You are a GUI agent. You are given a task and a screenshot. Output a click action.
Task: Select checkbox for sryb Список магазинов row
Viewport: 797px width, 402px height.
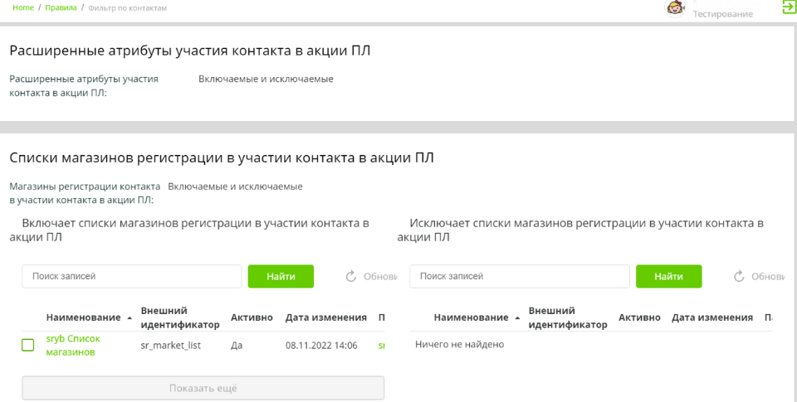[x=28, y=345]
